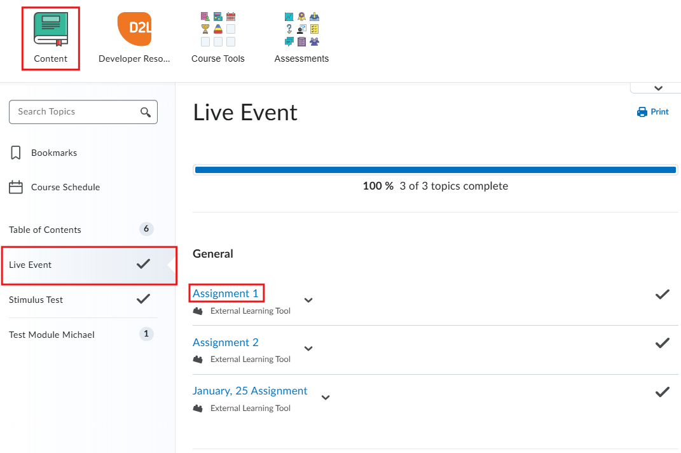Open Assignment 1
The image size is (681, 453).
[x=225, y=293]
